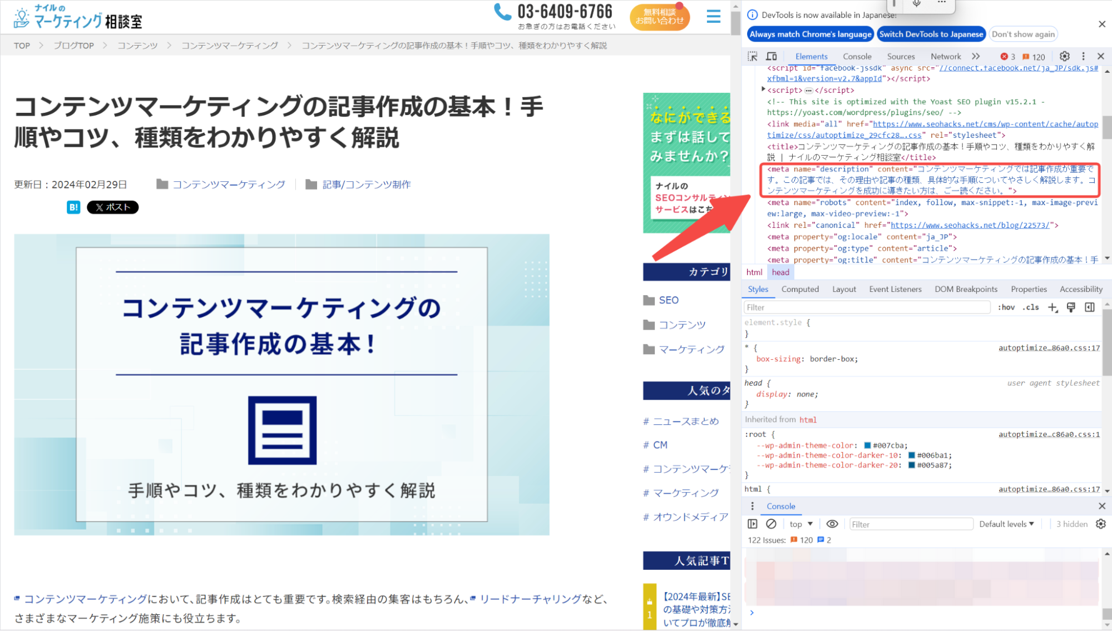Select the head breadcrumb node
Image resolution: width=1112 pixels, height=631 pixels.
780,272
